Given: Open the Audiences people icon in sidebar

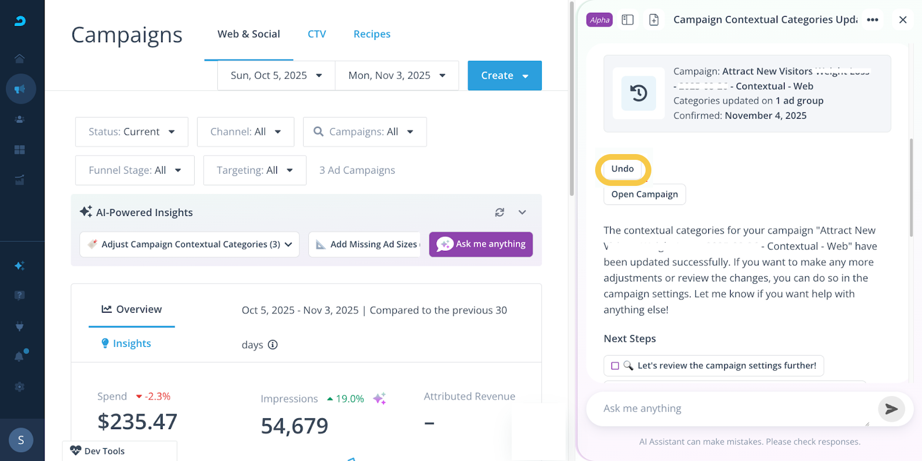Looking at the screenshot, I should [x=20, y=119].
